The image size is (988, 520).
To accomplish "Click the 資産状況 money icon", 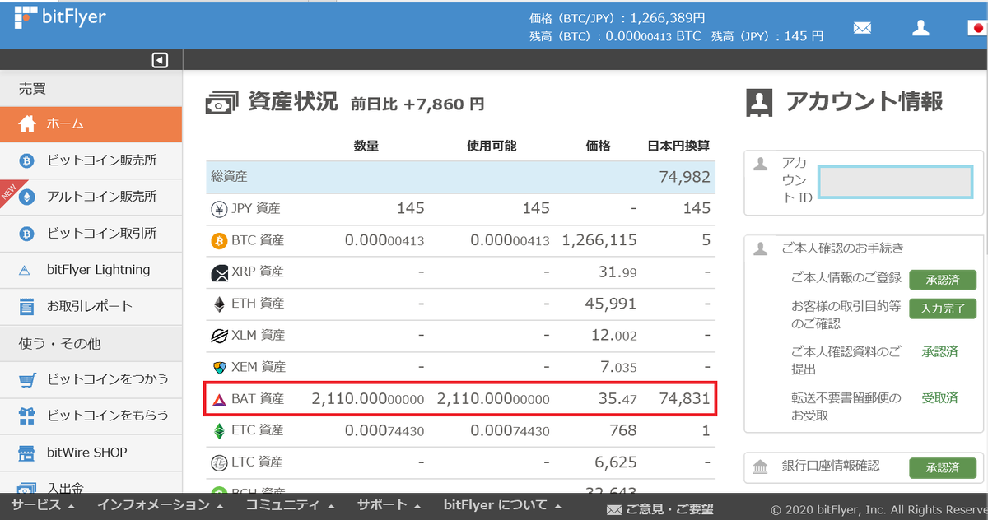I will (x=222, y=104).
